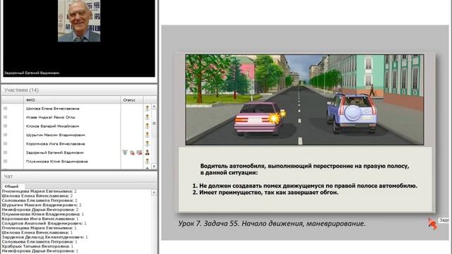452x254 pixels.
Task: Select participant Королякова Инга Вячеславовна in the list
Action: click(55, 144)
